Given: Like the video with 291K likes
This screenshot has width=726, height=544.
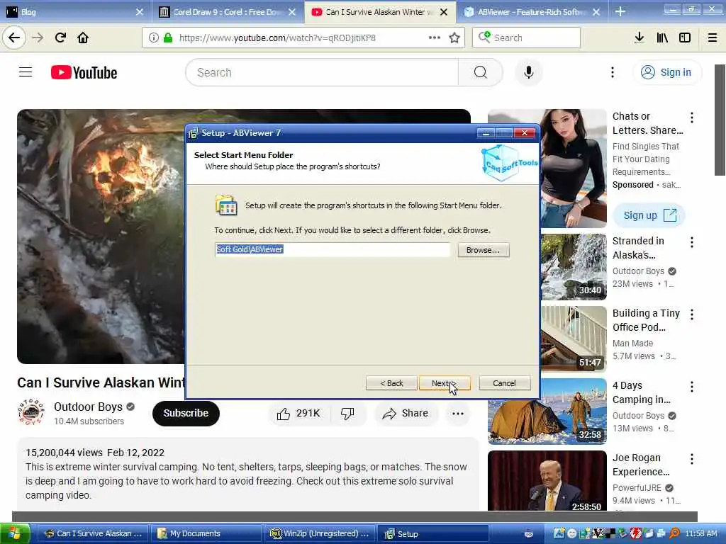Looking at the screenshot, I should 298,413.
